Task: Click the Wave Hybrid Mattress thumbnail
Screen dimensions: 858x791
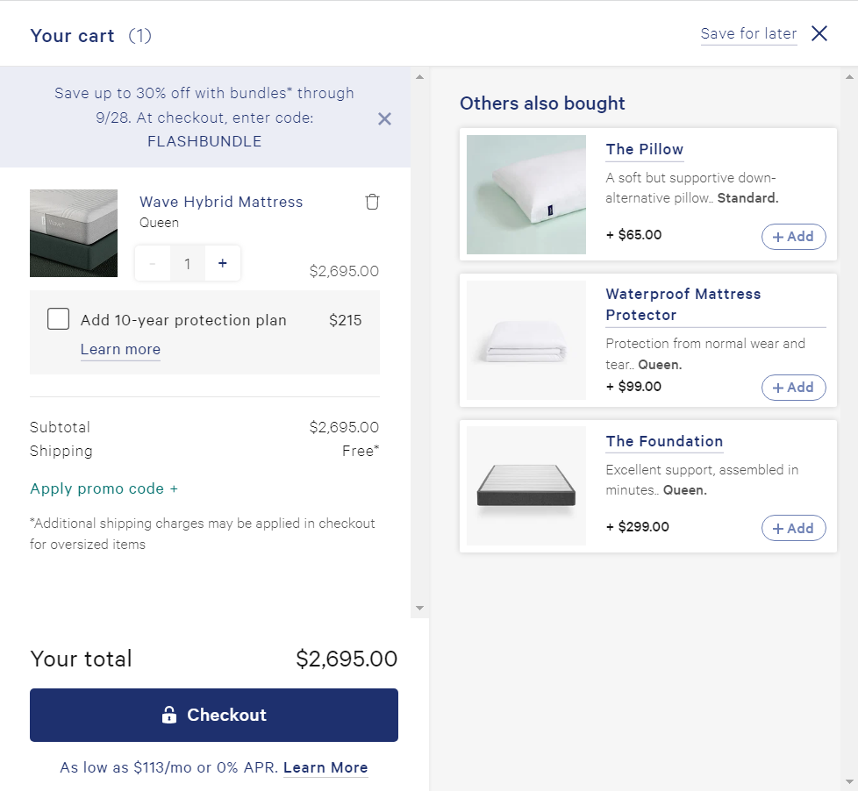Action: point(74,233)
